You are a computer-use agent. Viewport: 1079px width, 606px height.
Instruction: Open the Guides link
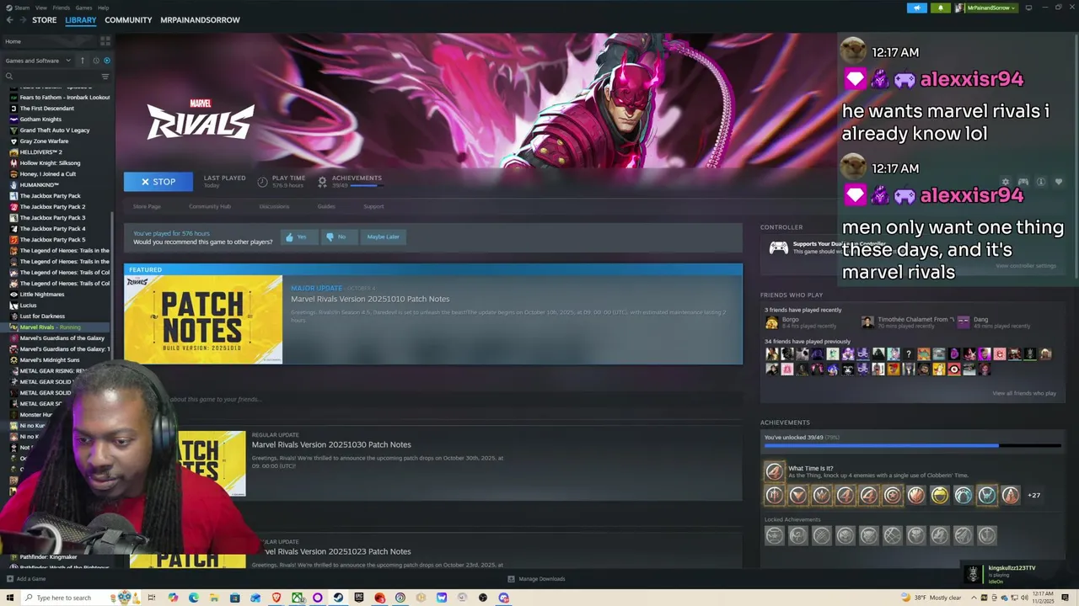[326, 206]
